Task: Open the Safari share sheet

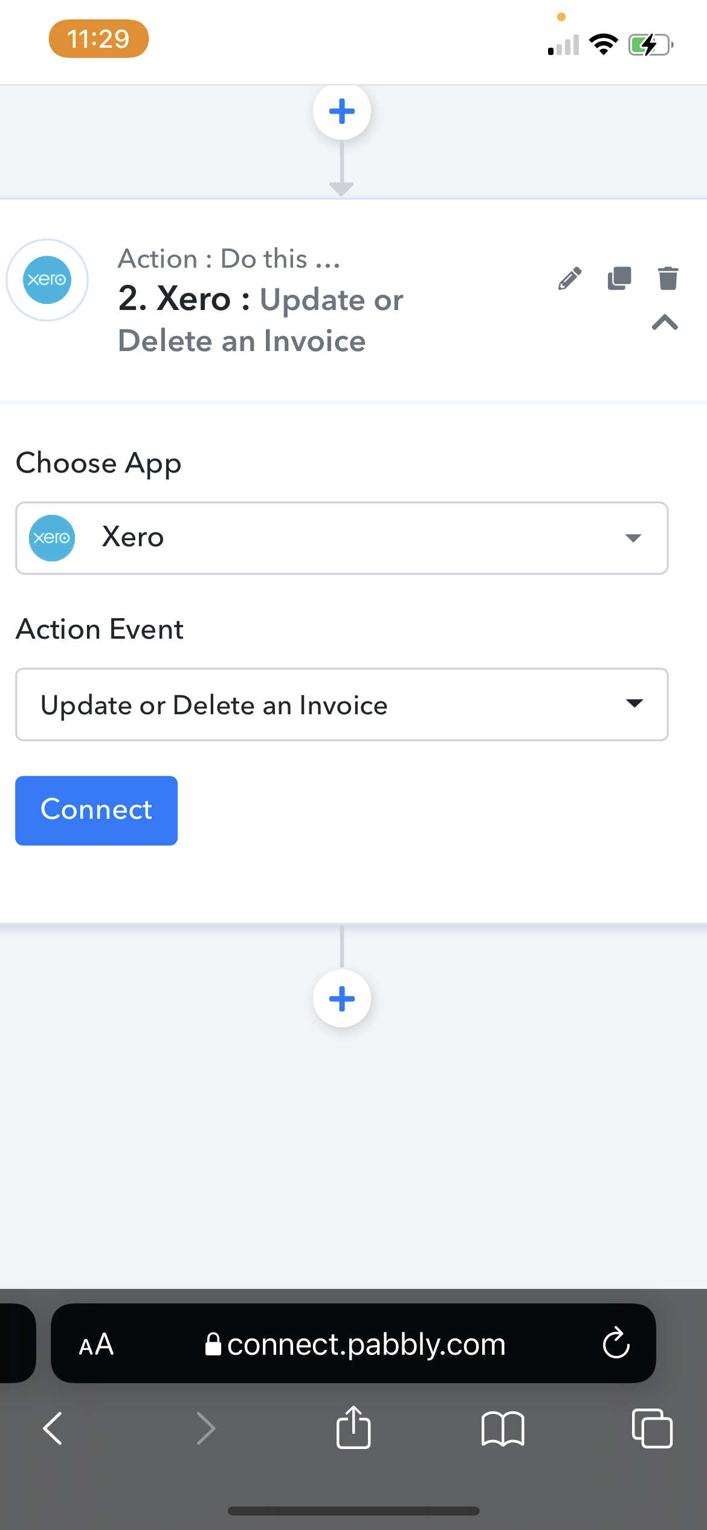Action: point(353,1428)
